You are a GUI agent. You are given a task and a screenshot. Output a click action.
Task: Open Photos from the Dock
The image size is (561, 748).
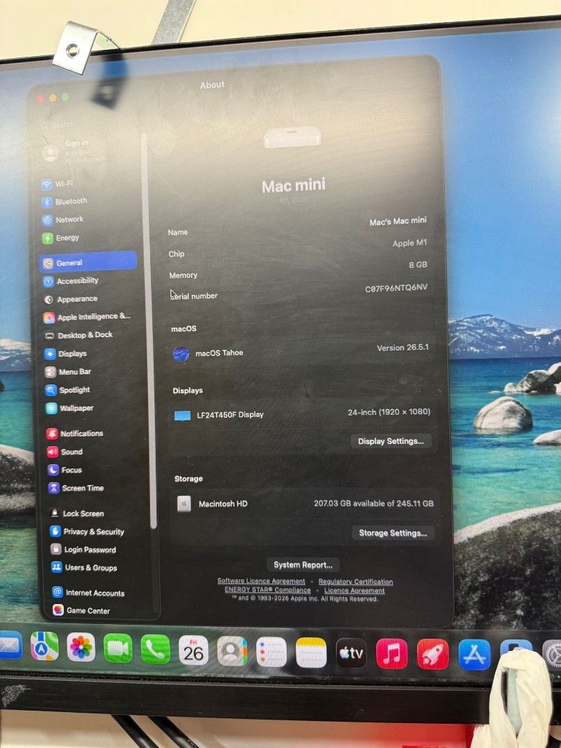[x=81, y=648]
